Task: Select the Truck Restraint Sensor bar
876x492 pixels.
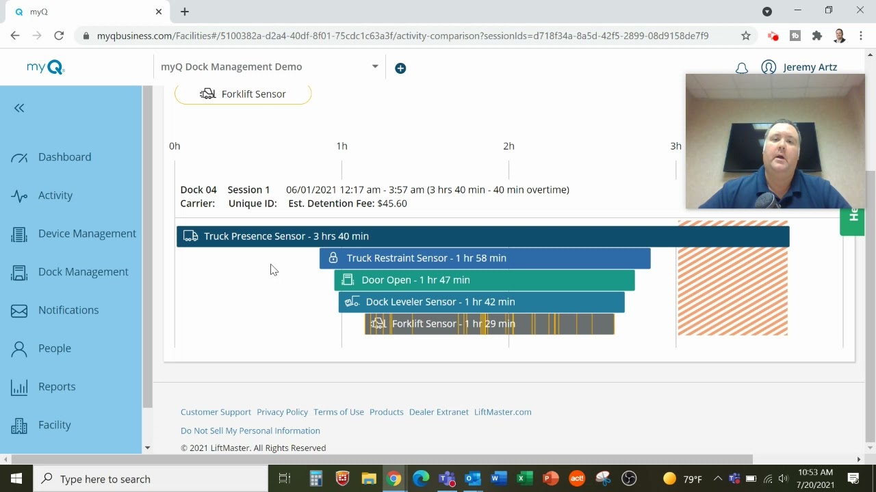Action: click(x=485, y=258)
